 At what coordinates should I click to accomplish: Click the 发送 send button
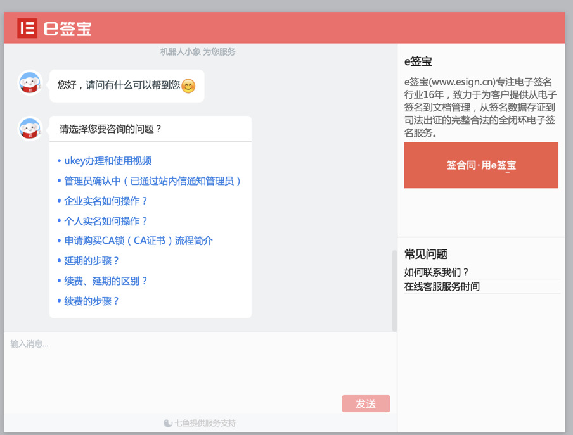(366, 403)
